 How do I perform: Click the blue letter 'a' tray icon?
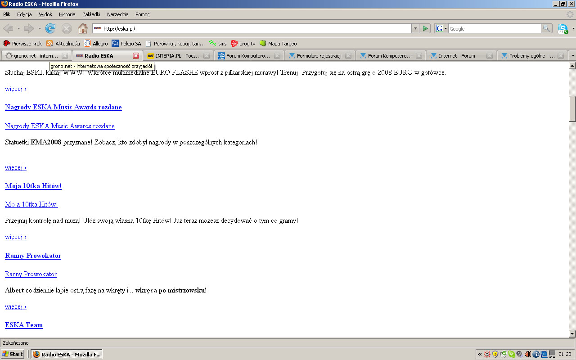536,354
